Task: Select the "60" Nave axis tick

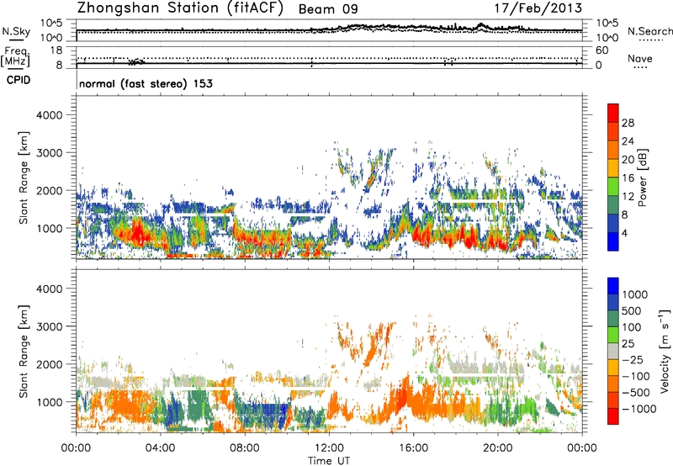Action: 602,50
